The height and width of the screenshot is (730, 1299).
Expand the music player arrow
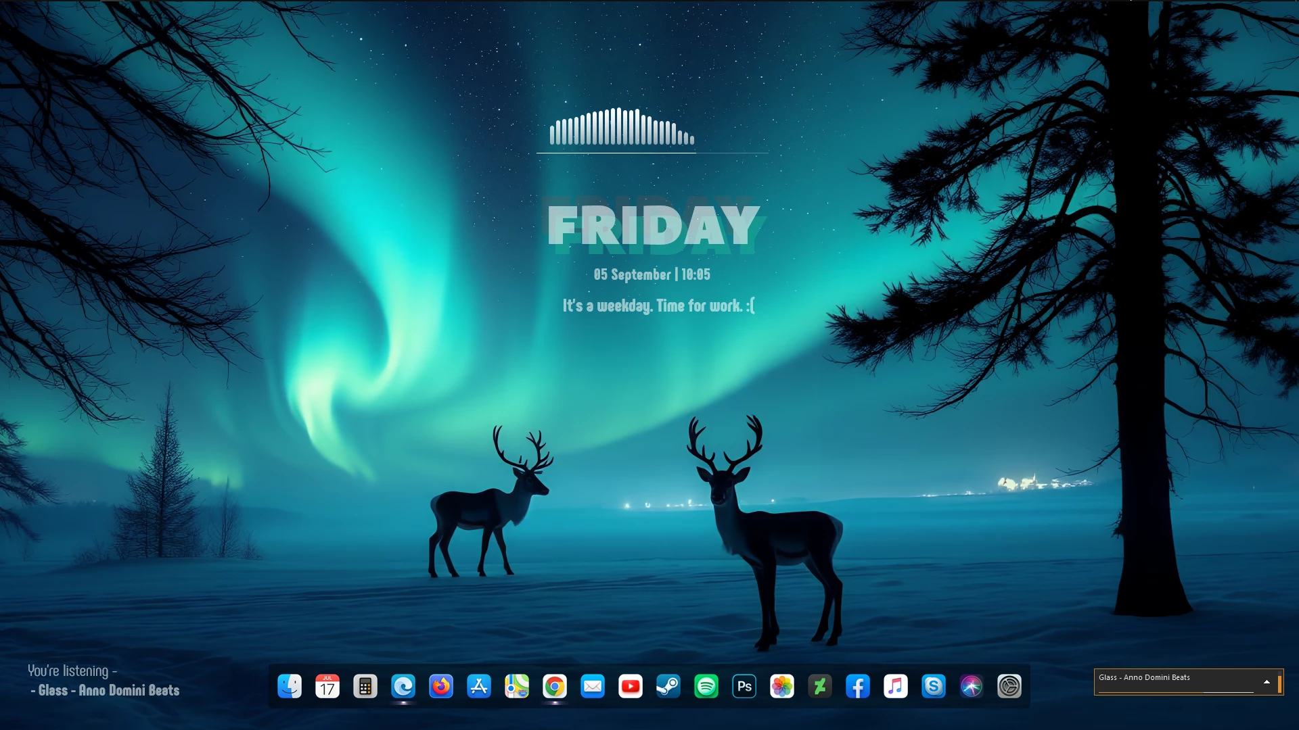point(1267,682)
